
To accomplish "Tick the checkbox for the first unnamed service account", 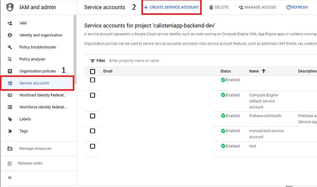I will coord(93,80).
